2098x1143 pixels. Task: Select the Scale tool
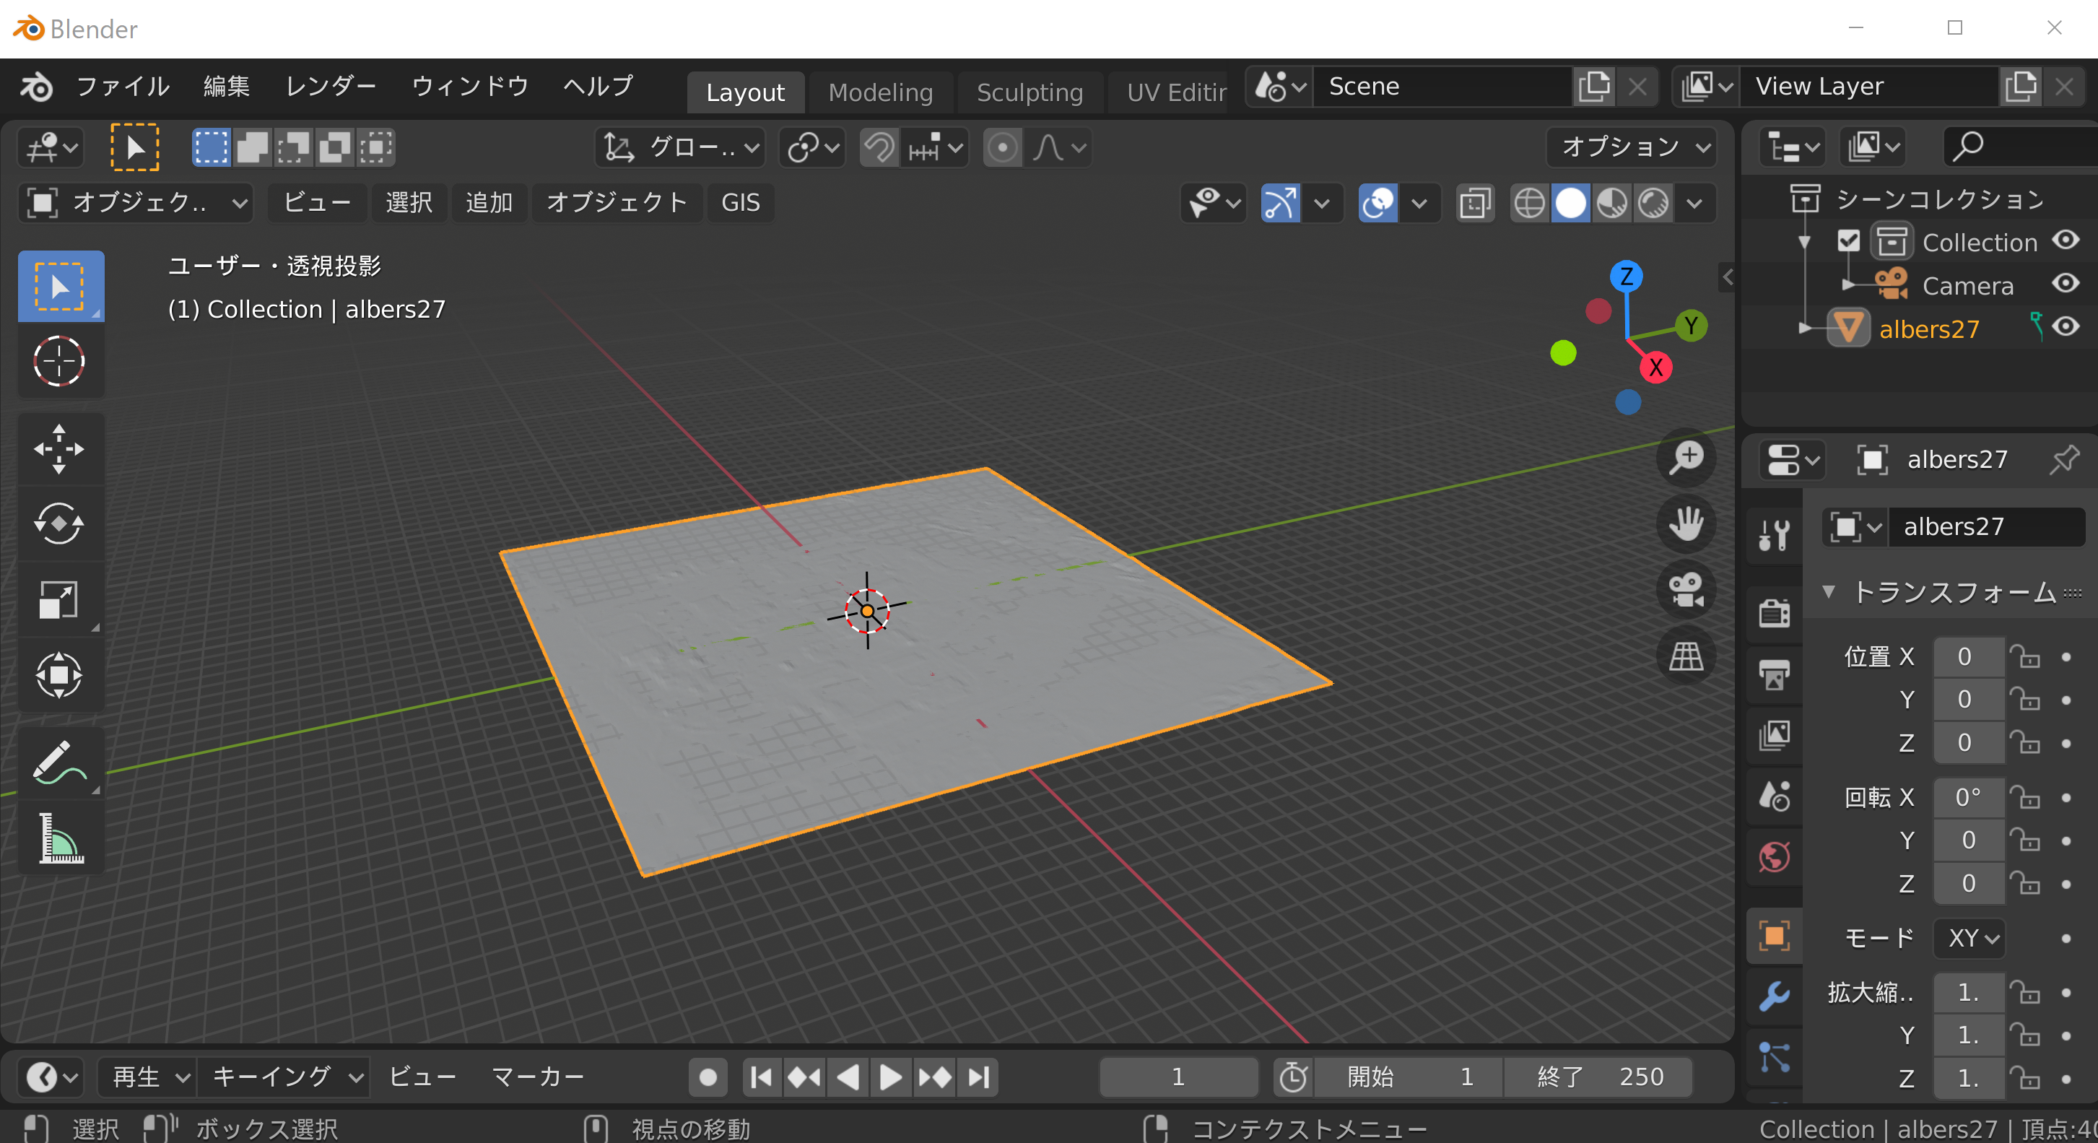click(x=59, y=599)
